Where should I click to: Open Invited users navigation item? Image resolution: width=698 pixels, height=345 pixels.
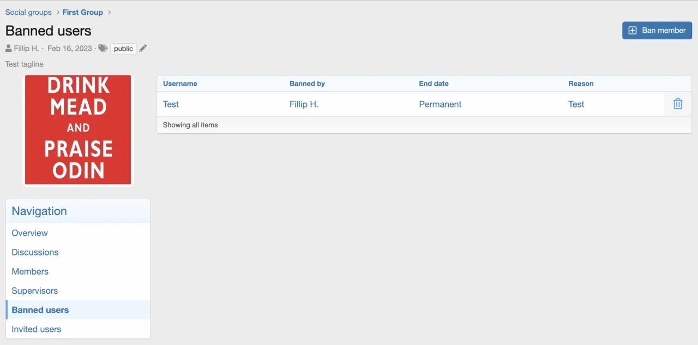pos(36,329)
